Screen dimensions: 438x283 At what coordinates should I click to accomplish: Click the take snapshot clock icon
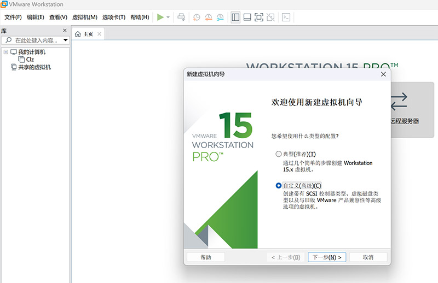[x=197, y=17]
